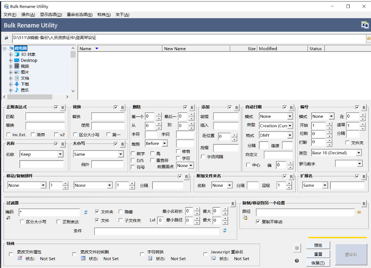This screenshot has height=268, width=371.
Task: Open the Base 10 (Decimal) type dropdown
Action: (359, 153)
